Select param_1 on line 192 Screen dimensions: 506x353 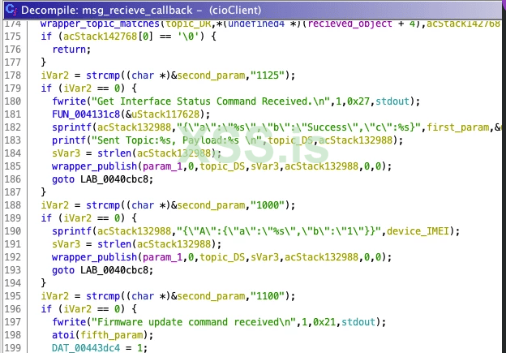point(162,257)
